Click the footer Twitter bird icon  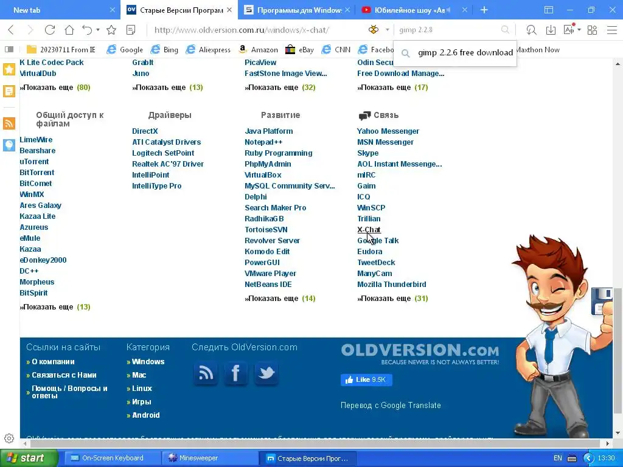point(266,373)
